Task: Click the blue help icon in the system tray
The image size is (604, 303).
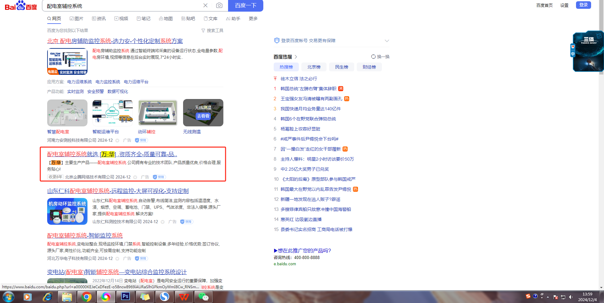Action: [535, 296]
